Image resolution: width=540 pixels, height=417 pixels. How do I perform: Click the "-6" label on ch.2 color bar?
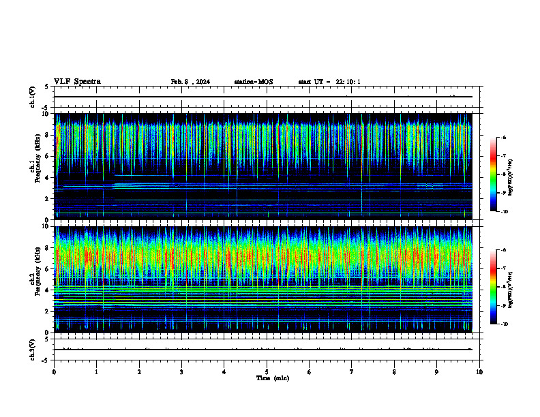tap(503, 250)
